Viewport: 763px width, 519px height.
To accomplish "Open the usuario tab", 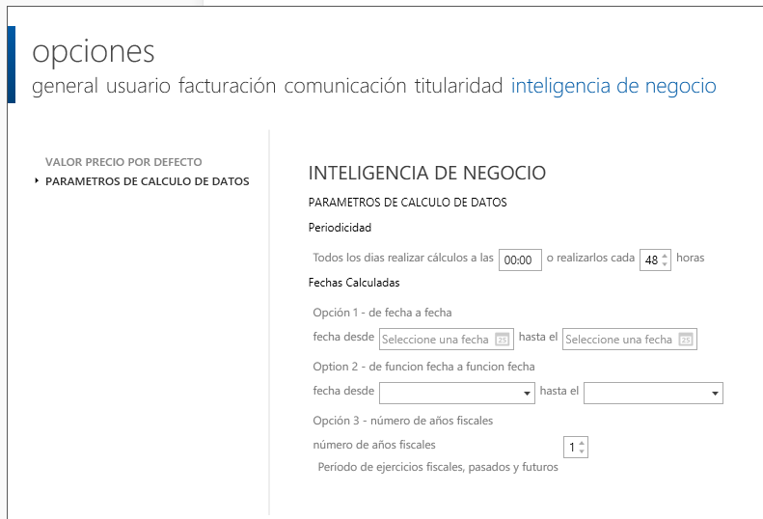I will (x=139, y=86).
